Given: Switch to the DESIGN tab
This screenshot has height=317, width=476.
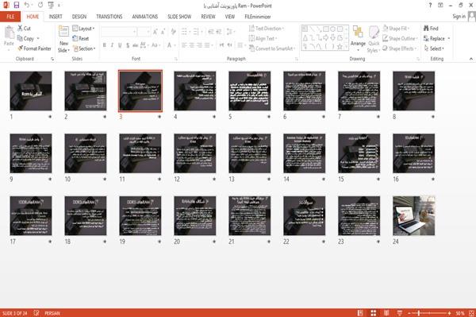Looking at the screenshot, I should (79, 17).
